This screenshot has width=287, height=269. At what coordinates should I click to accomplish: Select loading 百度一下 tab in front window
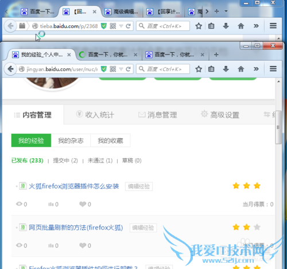[108, 55]
